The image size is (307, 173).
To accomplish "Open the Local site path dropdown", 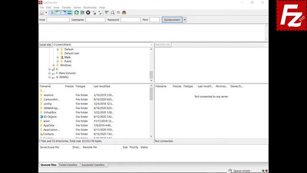I will pyautogui.click(x=152, y=45).
